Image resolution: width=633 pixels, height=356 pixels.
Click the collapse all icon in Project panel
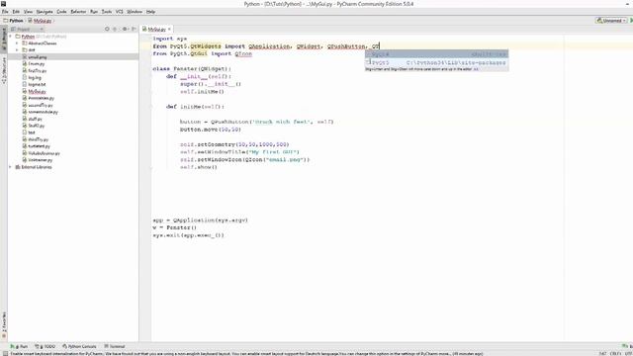coord(115,29)
